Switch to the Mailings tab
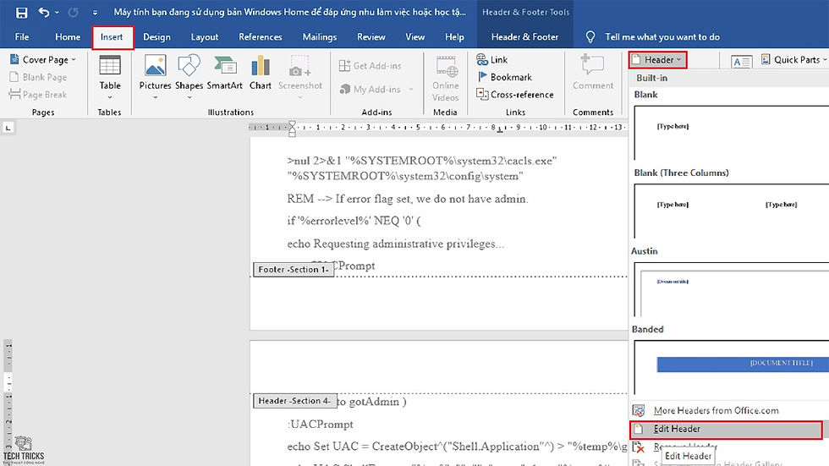 click(320, 37)
